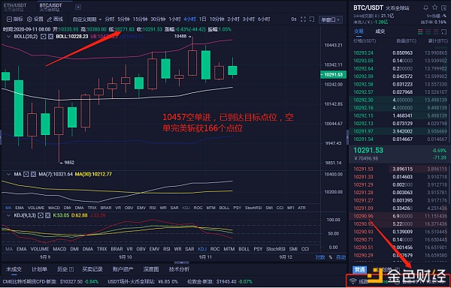The height and width of the screenshot is (288, 451).
Task: Open the 单窗口 window layout dropdown
Action: coord(331,19)
